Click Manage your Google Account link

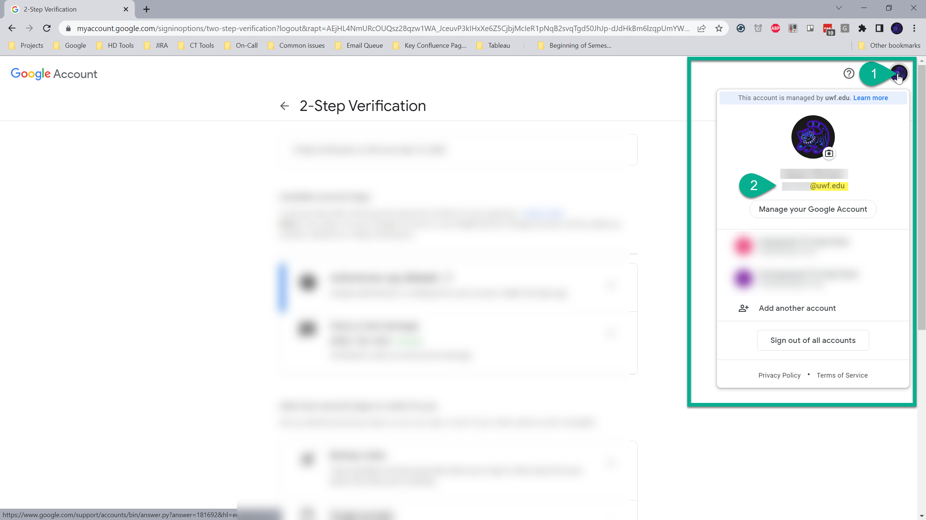pyautogui.click(x=813, y=209)
